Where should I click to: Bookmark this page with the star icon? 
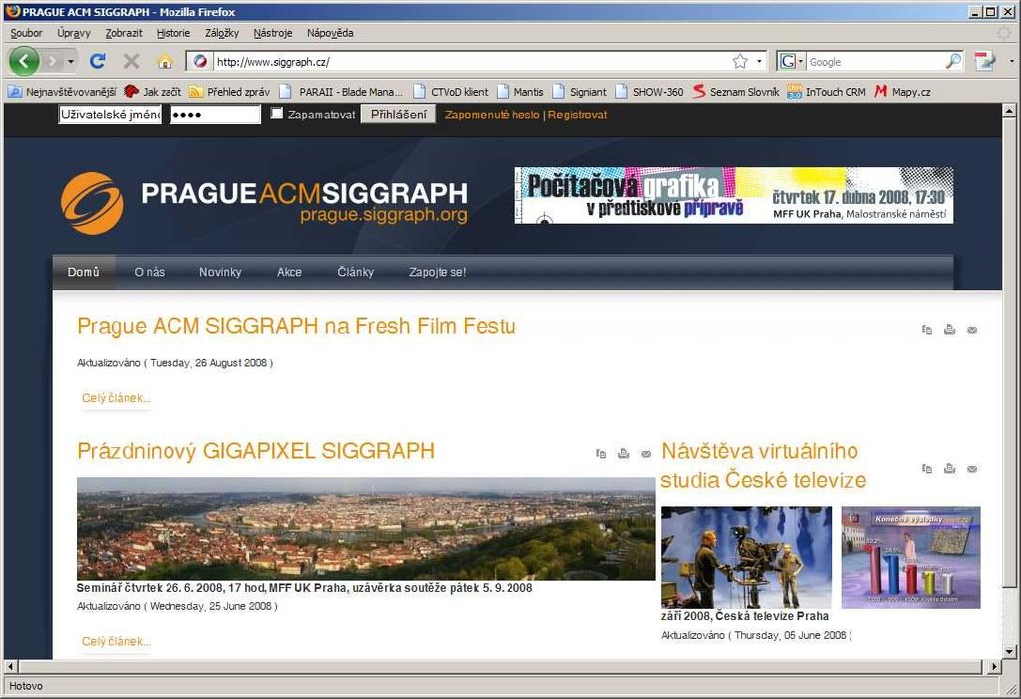[740, 61]
